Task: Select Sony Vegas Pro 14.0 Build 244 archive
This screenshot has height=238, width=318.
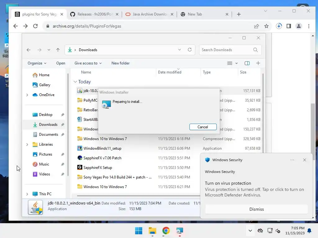Action: [117, 177]
